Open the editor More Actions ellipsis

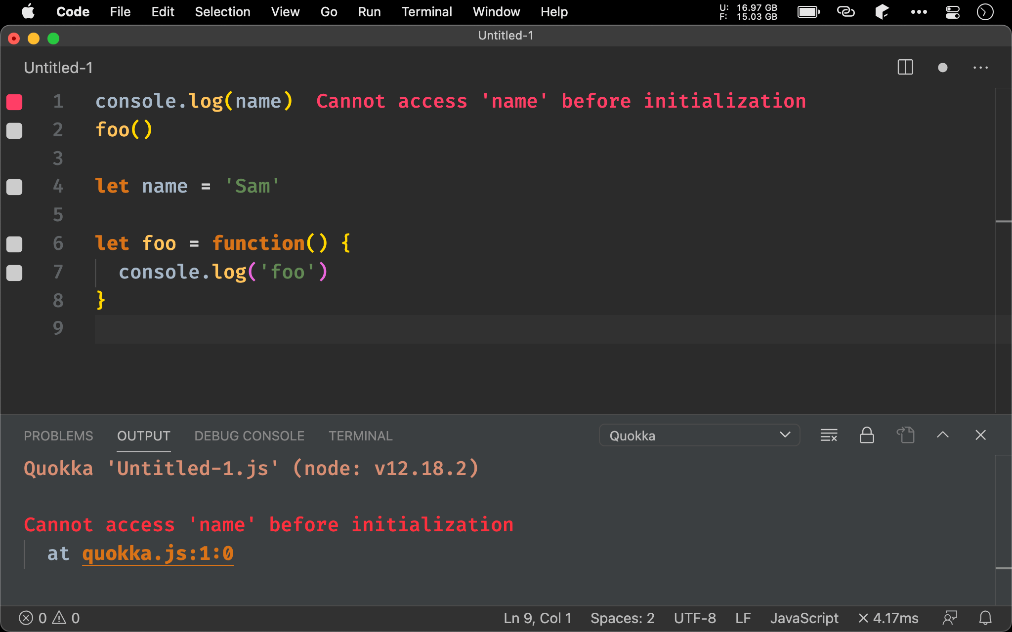tap(981, 68)
